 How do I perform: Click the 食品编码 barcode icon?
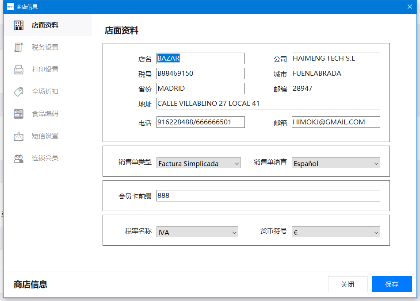19,114
